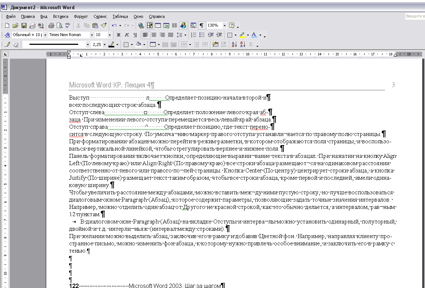Sort ascending in the Tables toolbar

[234, 44]
